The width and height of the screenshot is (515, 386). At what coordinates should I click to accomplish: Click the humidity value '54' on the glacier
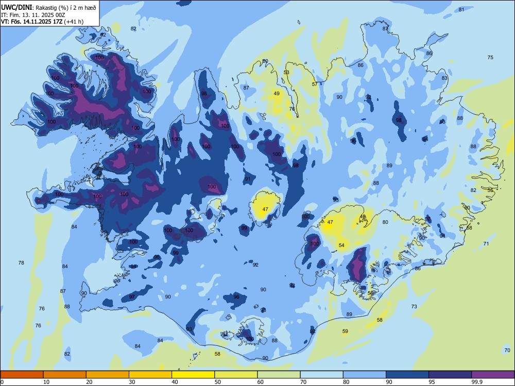[341, 245]
